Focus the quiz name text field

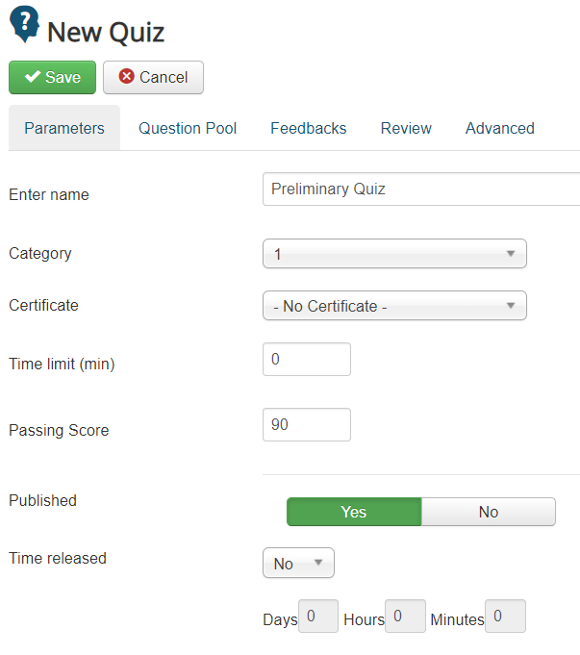pyautogui.click(x=421, y=189)
